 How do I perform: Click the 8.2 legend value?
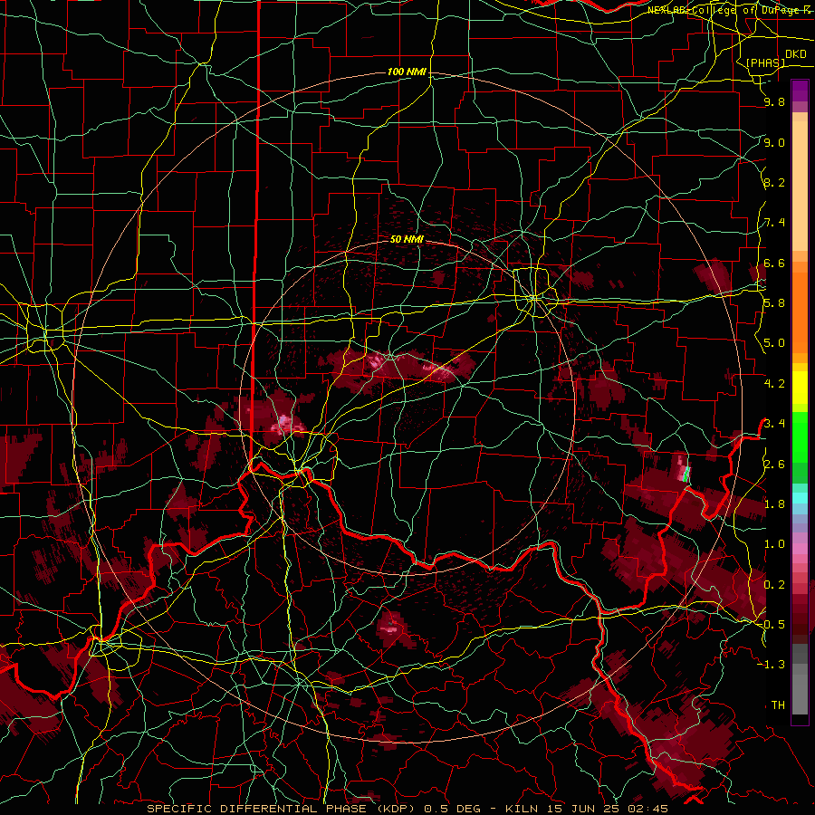point(774,182)
